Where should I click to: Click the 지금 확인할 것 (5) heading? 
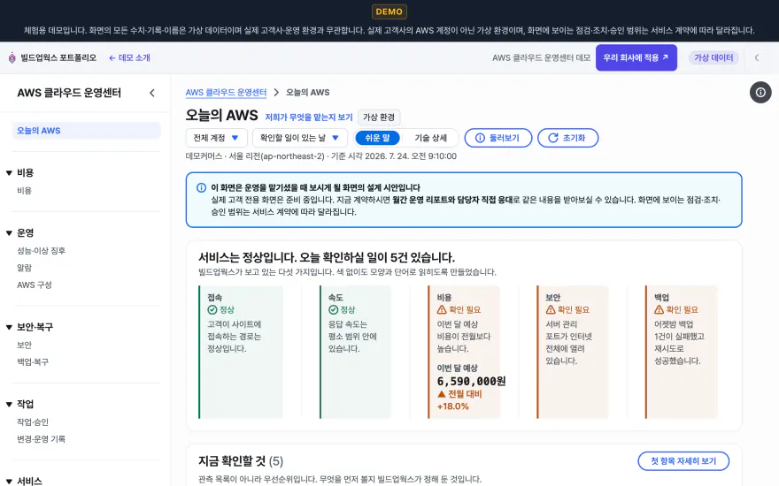[x=241, y=461]
